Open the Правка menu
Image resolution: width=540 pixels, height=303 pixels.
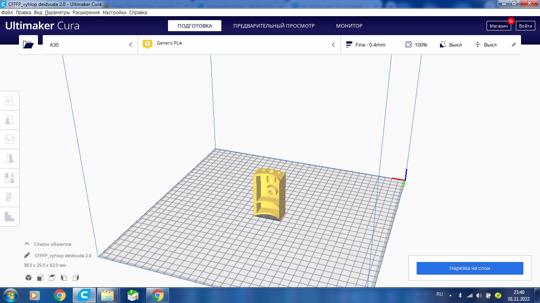point(23,12)
